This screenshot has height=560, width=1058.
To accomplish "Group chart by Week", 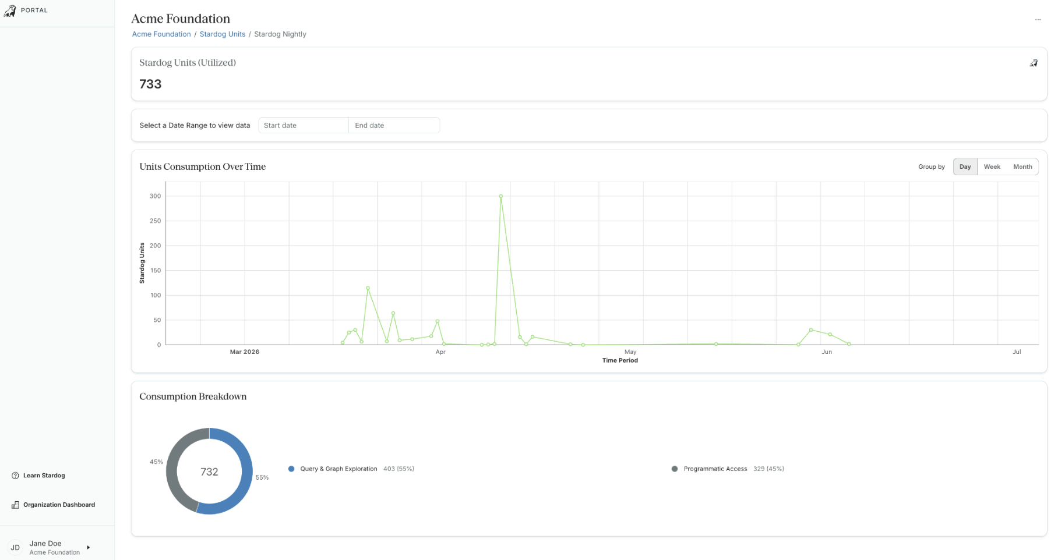I will tap(992, 166).
